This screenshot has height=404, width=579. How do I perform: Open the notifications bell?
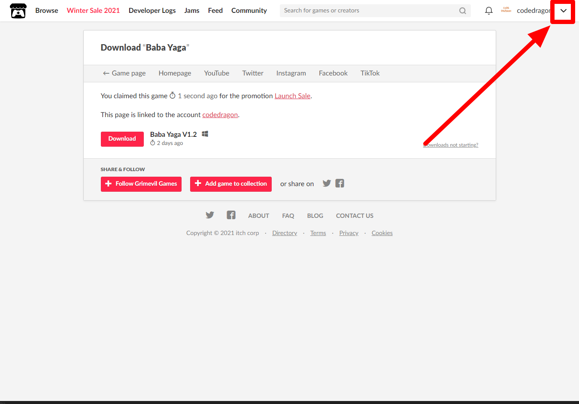[488, 11]
